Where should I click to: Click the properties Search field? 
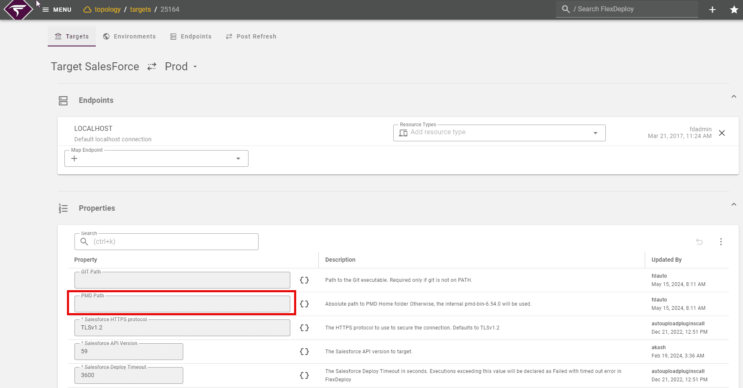pos(167,242)
